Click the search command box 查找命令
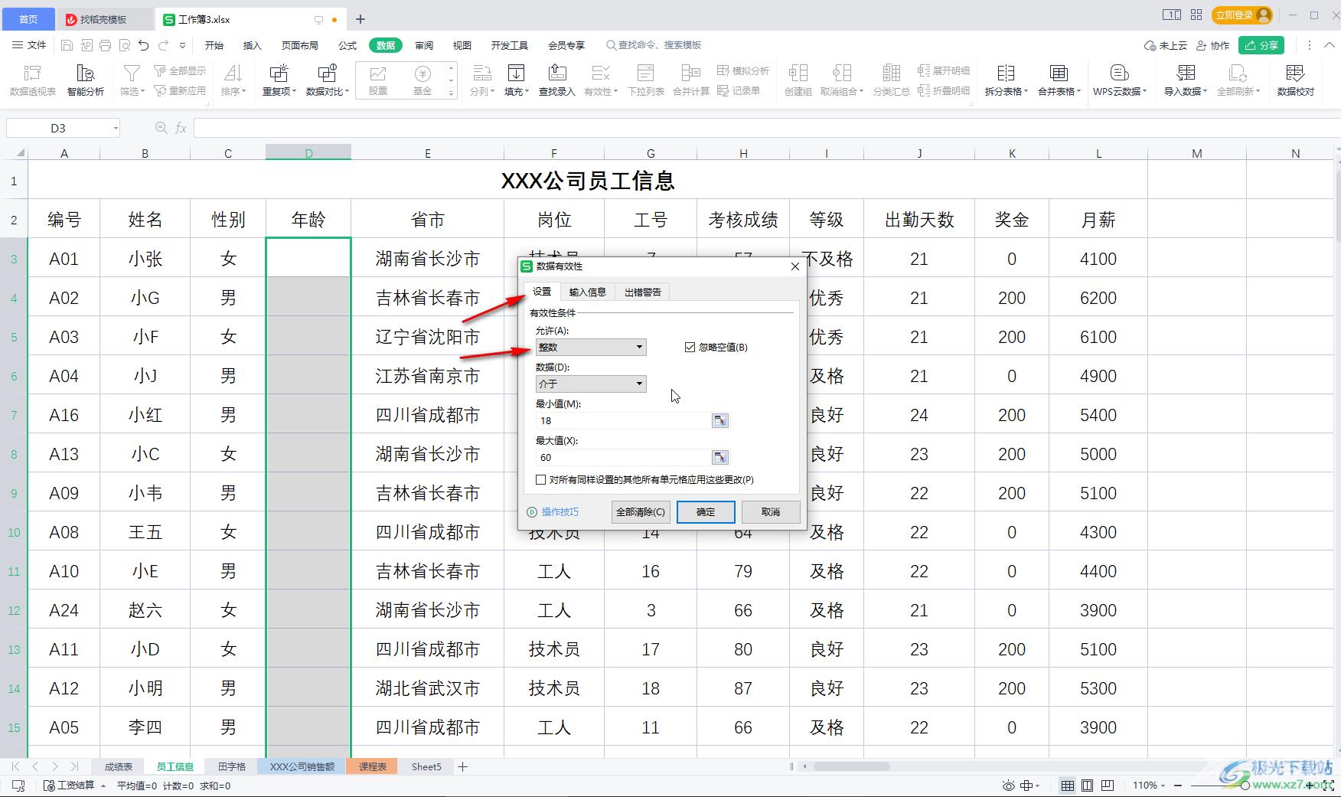Viewport: 1341px width, 797px height. coord(654,45)
